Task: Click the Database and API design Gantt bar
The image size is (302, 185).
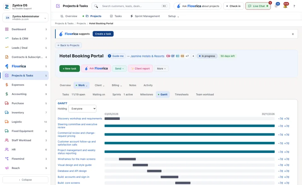Action: coord(154,171)
